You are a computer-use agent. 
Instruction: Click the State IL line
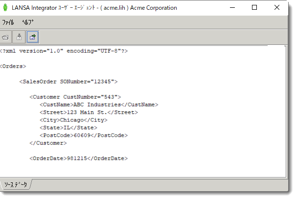click(68, 128)
